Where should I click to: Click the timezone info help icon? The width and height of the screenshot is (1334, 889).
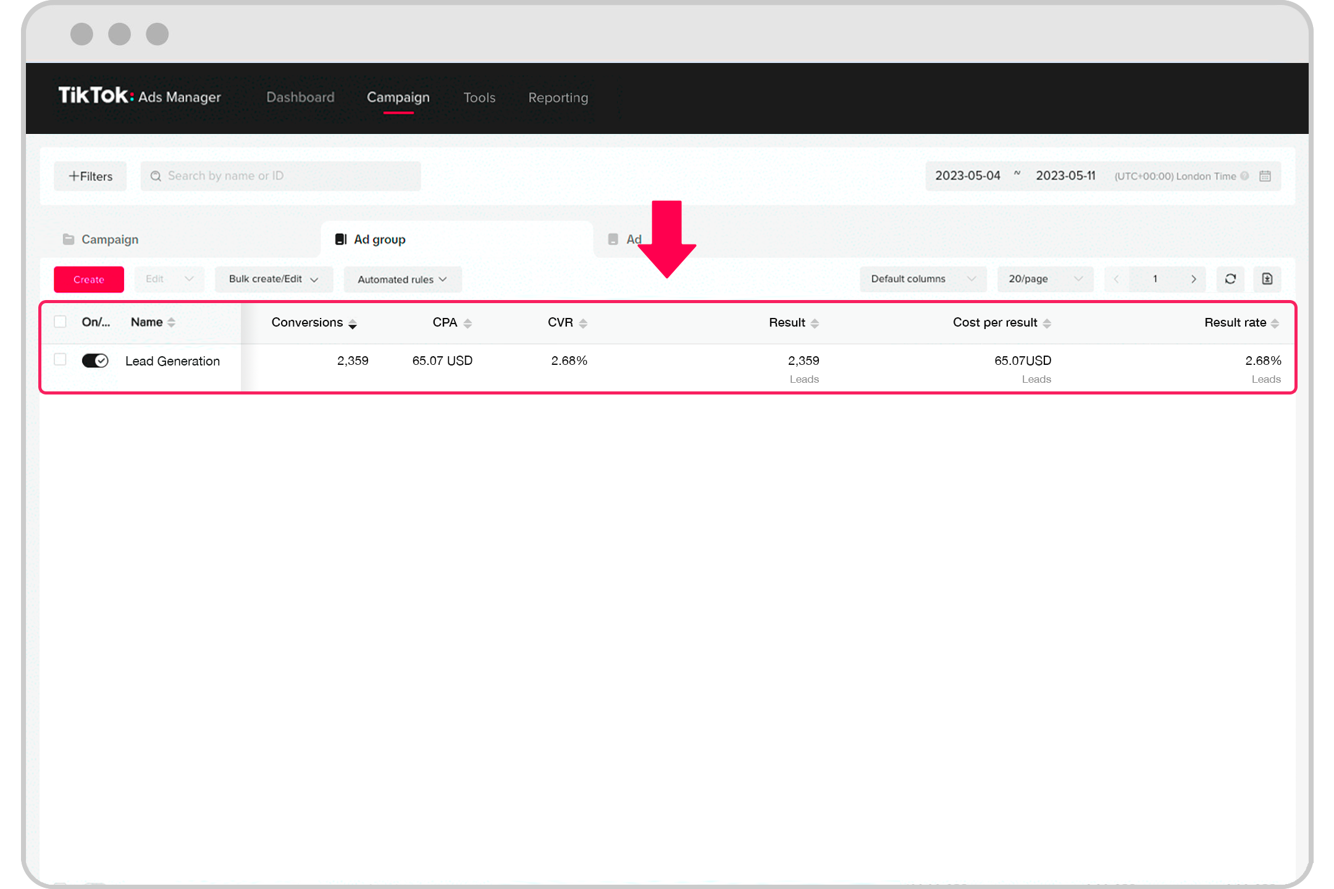click(1244, 176)
